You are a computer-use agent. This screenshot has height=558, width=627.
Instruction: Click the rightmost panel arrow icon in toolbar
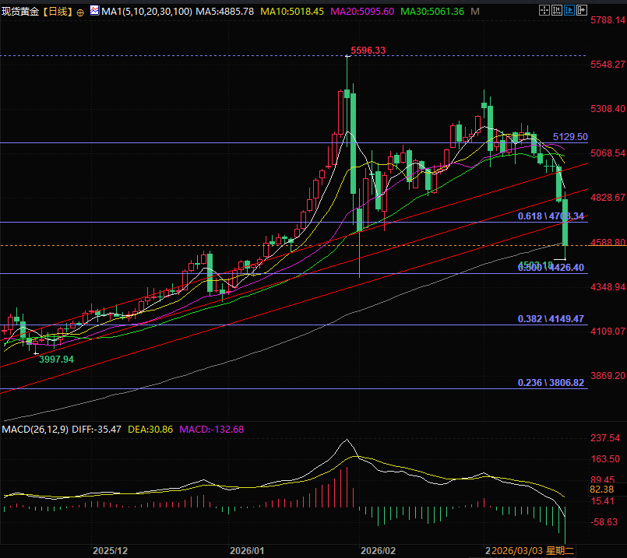582,10
